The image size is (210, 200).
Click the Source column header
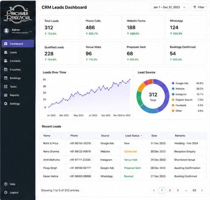pyautogui.click(x=105, y=136)
